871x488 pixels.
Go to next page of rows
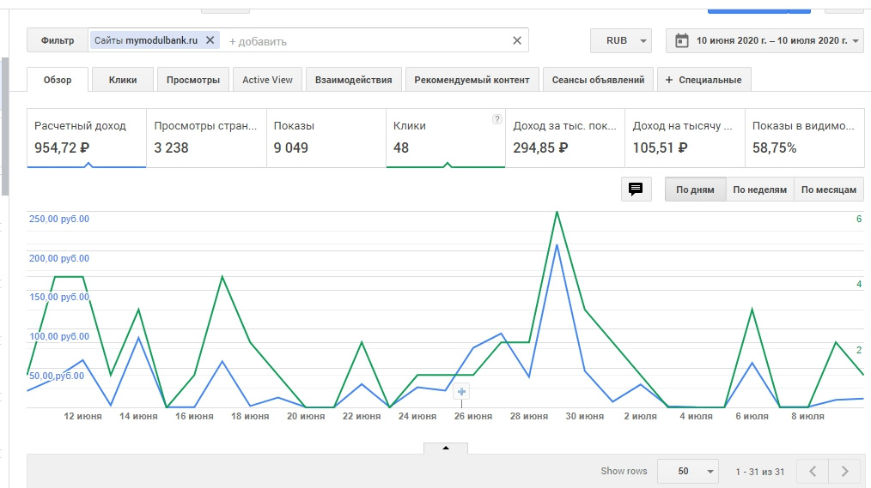845,471
